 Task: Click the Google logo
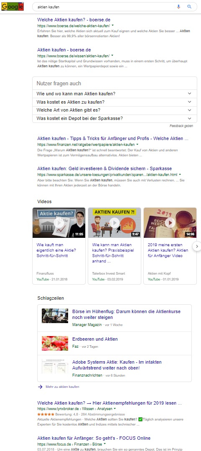(x=13, y=6)
